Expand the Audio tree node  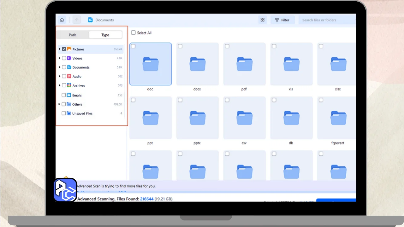tap(59, 76)
